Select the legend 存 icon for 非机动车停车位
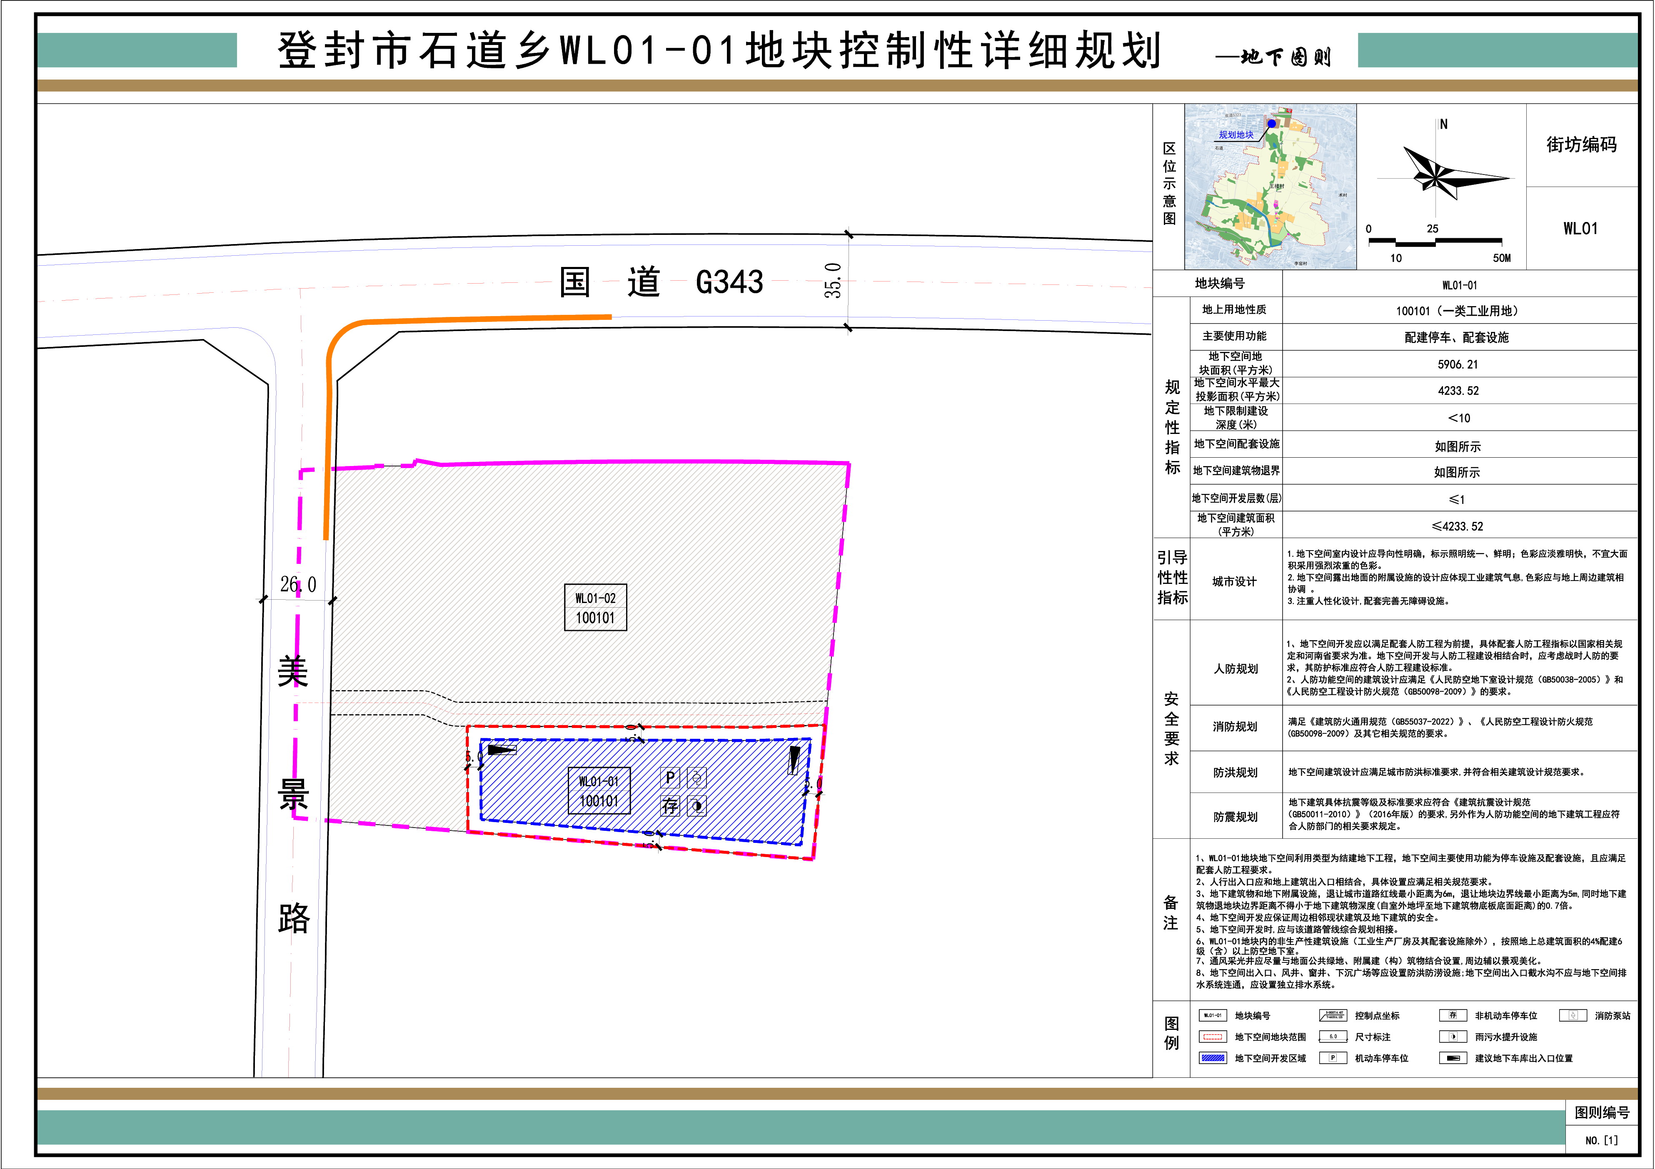1655x1169 pixels. 1453,1015
